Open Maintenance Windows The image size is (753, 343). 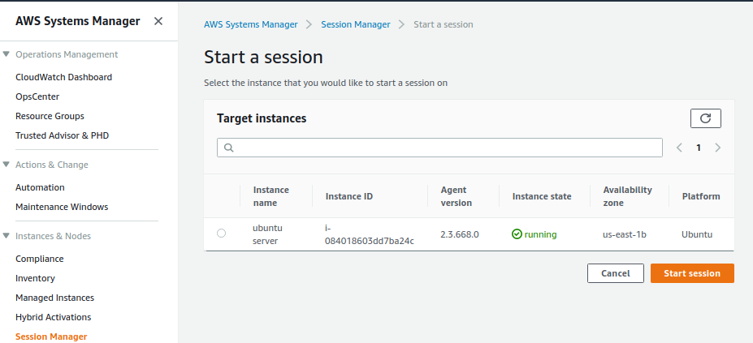(62, 207)
